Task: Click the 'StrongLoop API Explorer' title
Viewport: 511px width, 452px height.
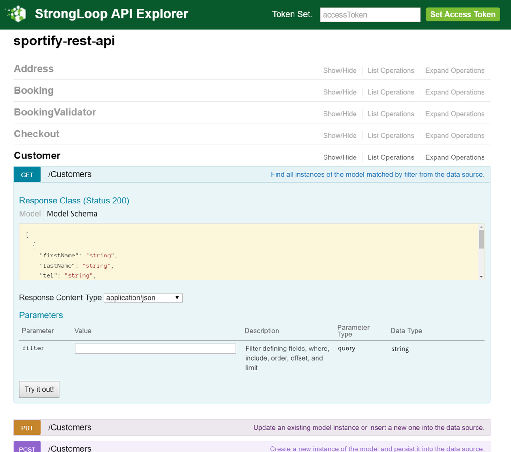Action: tap(111, 14)
